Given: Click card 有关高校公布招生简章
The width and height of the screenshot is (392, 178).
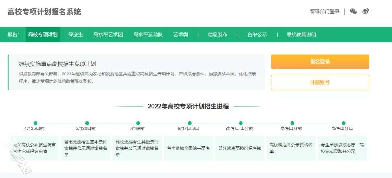Looking at the screenshot, I should (34, 148).
